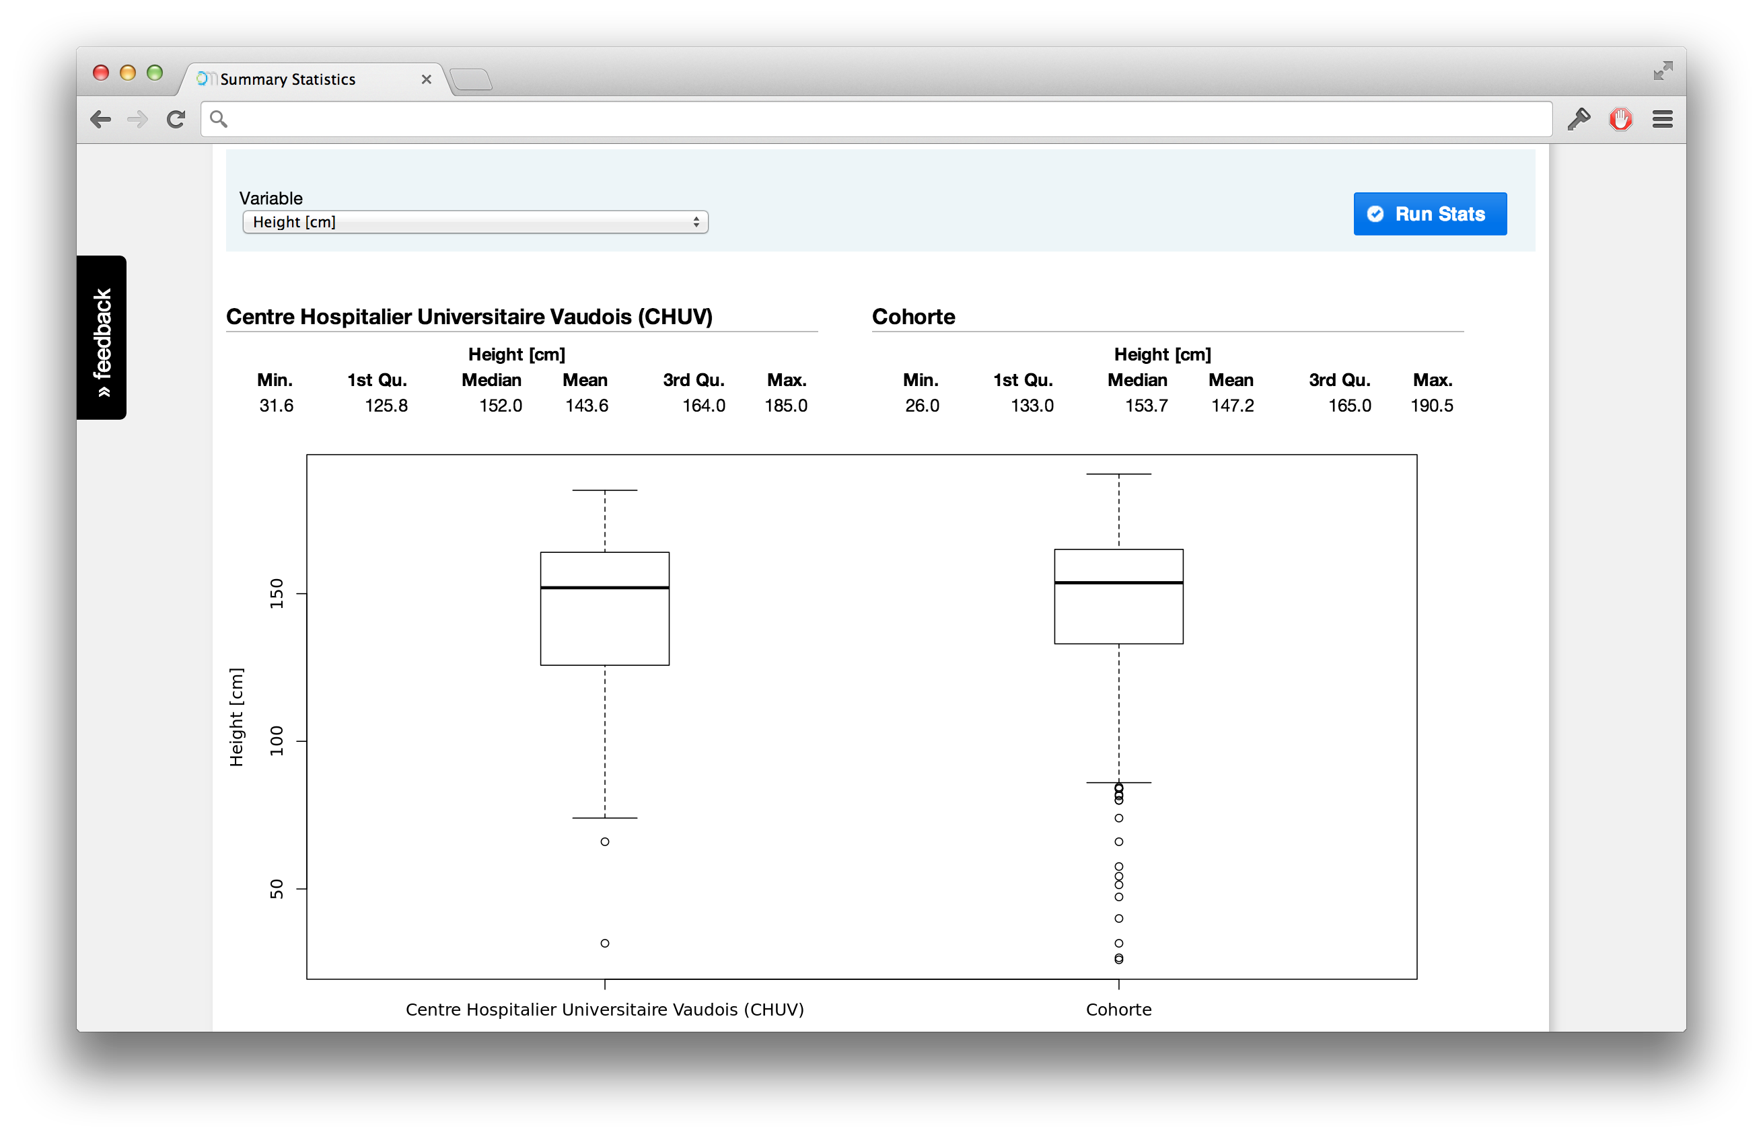
Task: Click the CHUV Min. value 31.6
Action: click(277, 406)
